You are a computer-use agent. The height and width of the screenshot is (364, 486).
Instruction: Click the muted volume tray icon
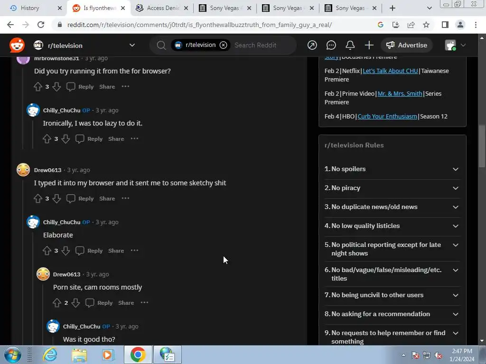[x=438, y=355]
